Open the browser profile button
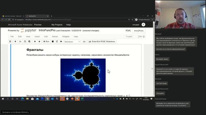 [x=143, y=19]
